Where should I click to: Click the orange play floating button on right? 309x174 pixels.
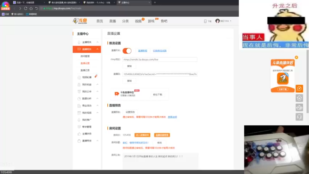coord(299,89)
